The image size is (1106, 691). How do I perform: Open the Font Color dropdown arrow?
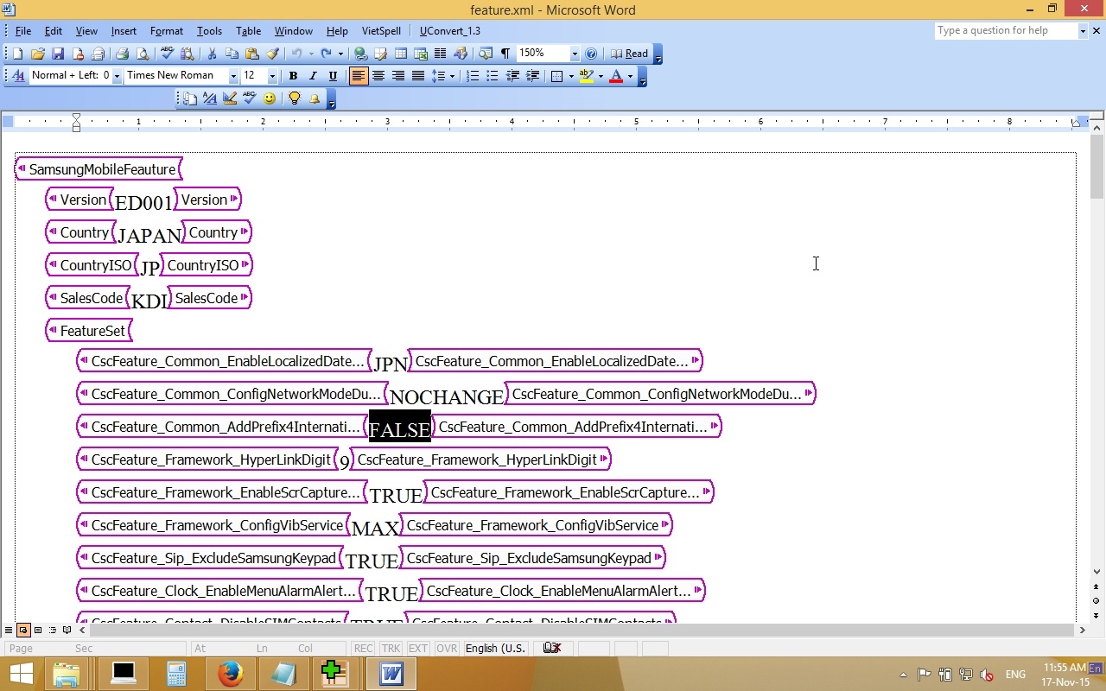click(x=630, y=76)
